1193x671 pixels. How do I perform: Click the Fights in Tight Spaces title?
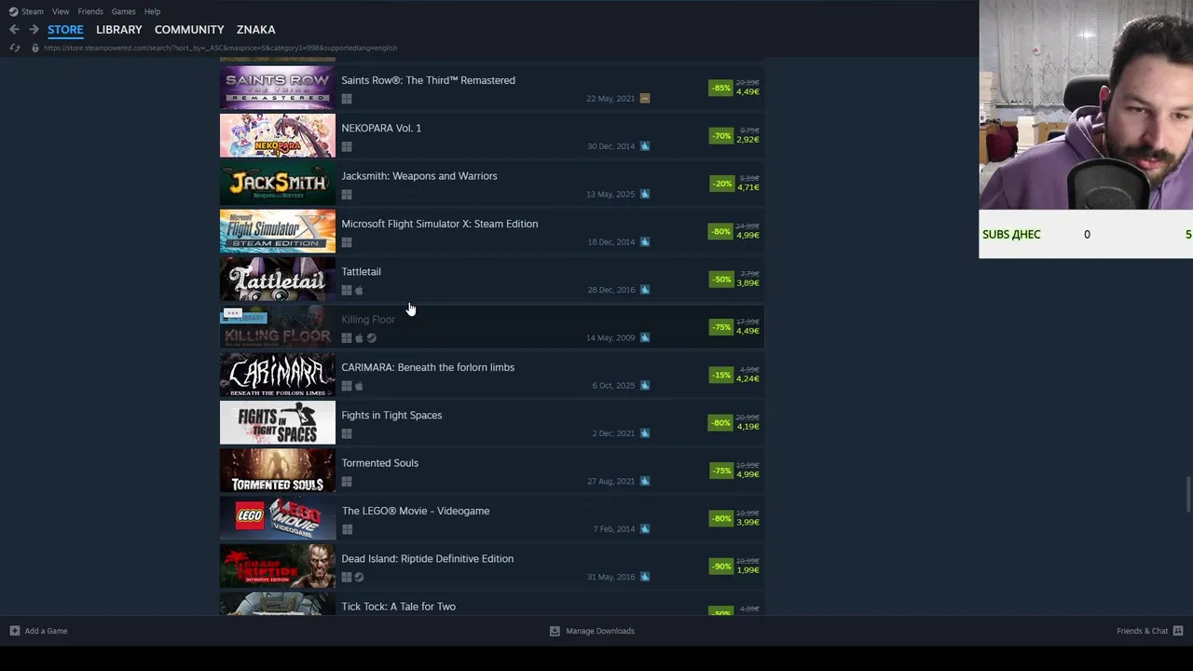click(391, 415)
